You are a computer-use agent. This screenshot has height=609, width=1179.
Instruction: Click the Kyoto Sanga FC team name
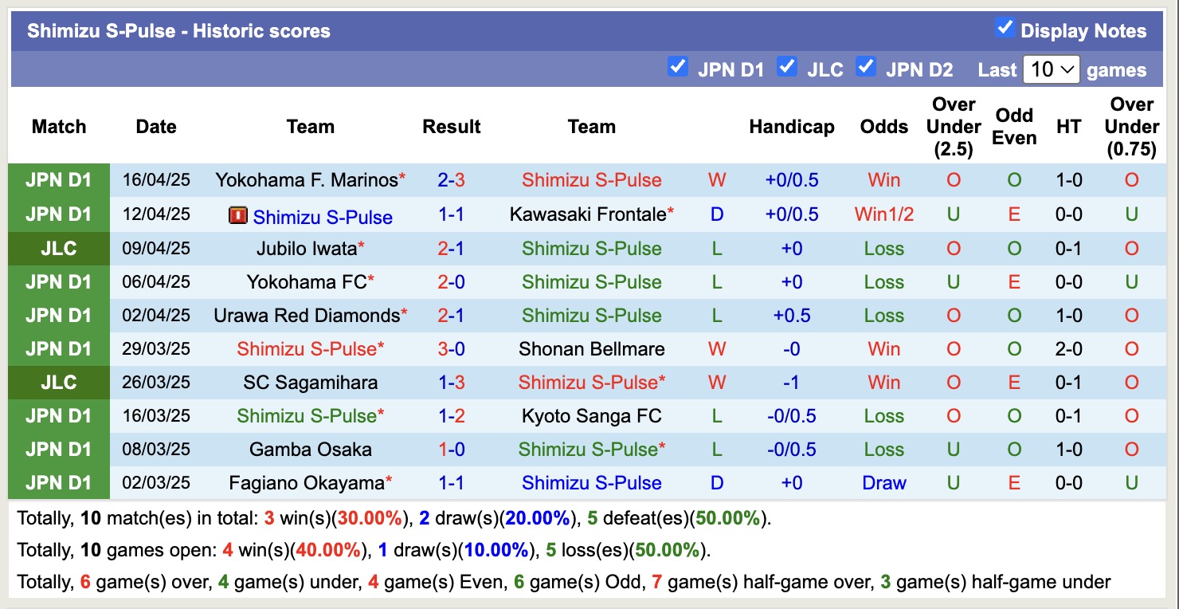coord(592,415)
